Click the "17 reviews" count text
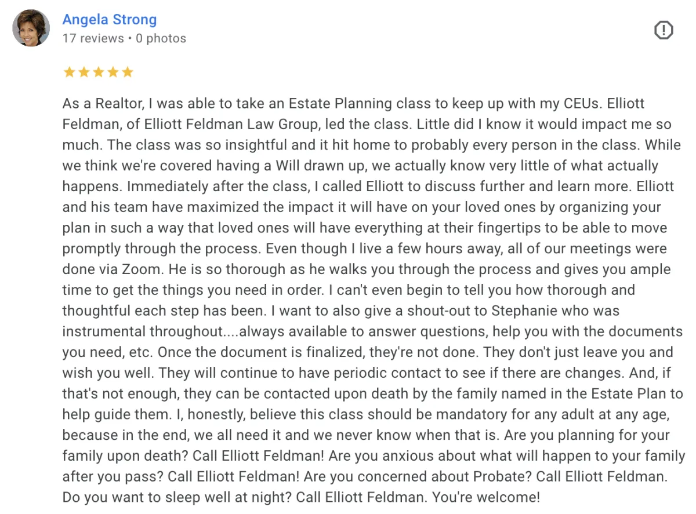The image size is (696, 514). tap(93, 39)
